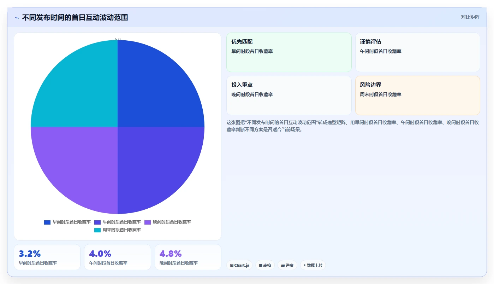Open the 风险边界 card
This screenshot has height=284, width=494.
(x=417, y=95)
